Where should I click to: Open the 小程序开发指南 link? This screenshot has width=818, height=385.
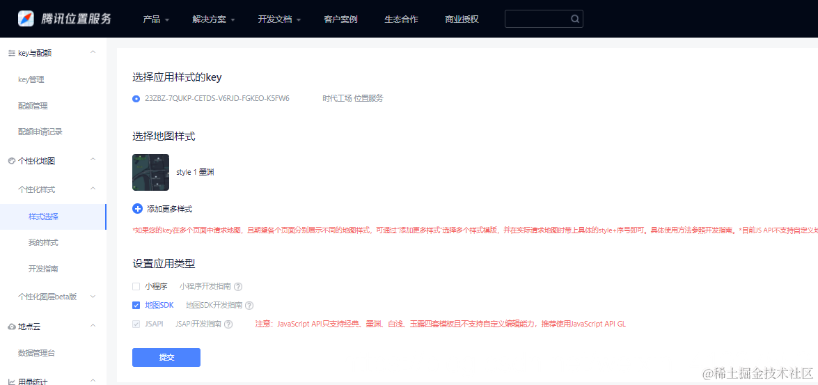pyautogui.click(x=205, y=286)
